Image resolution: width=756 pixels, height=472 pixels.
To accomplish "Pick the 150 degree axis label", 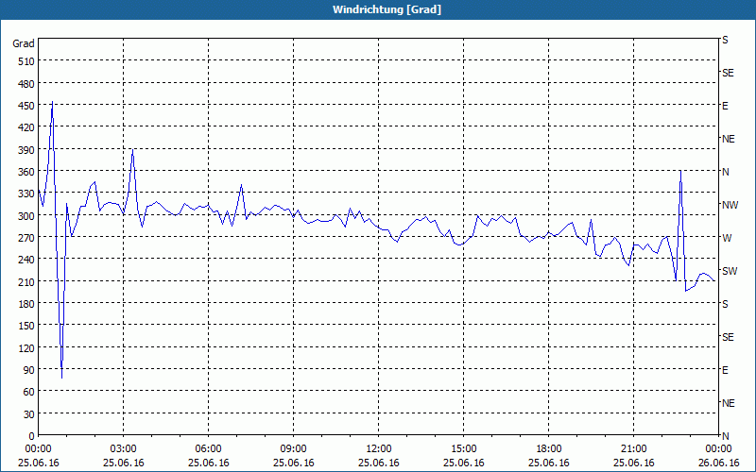I will (27, 326).
